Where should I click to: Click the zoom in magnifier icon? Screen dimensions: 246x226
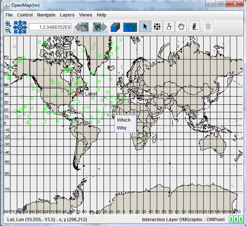click(8, 24)
